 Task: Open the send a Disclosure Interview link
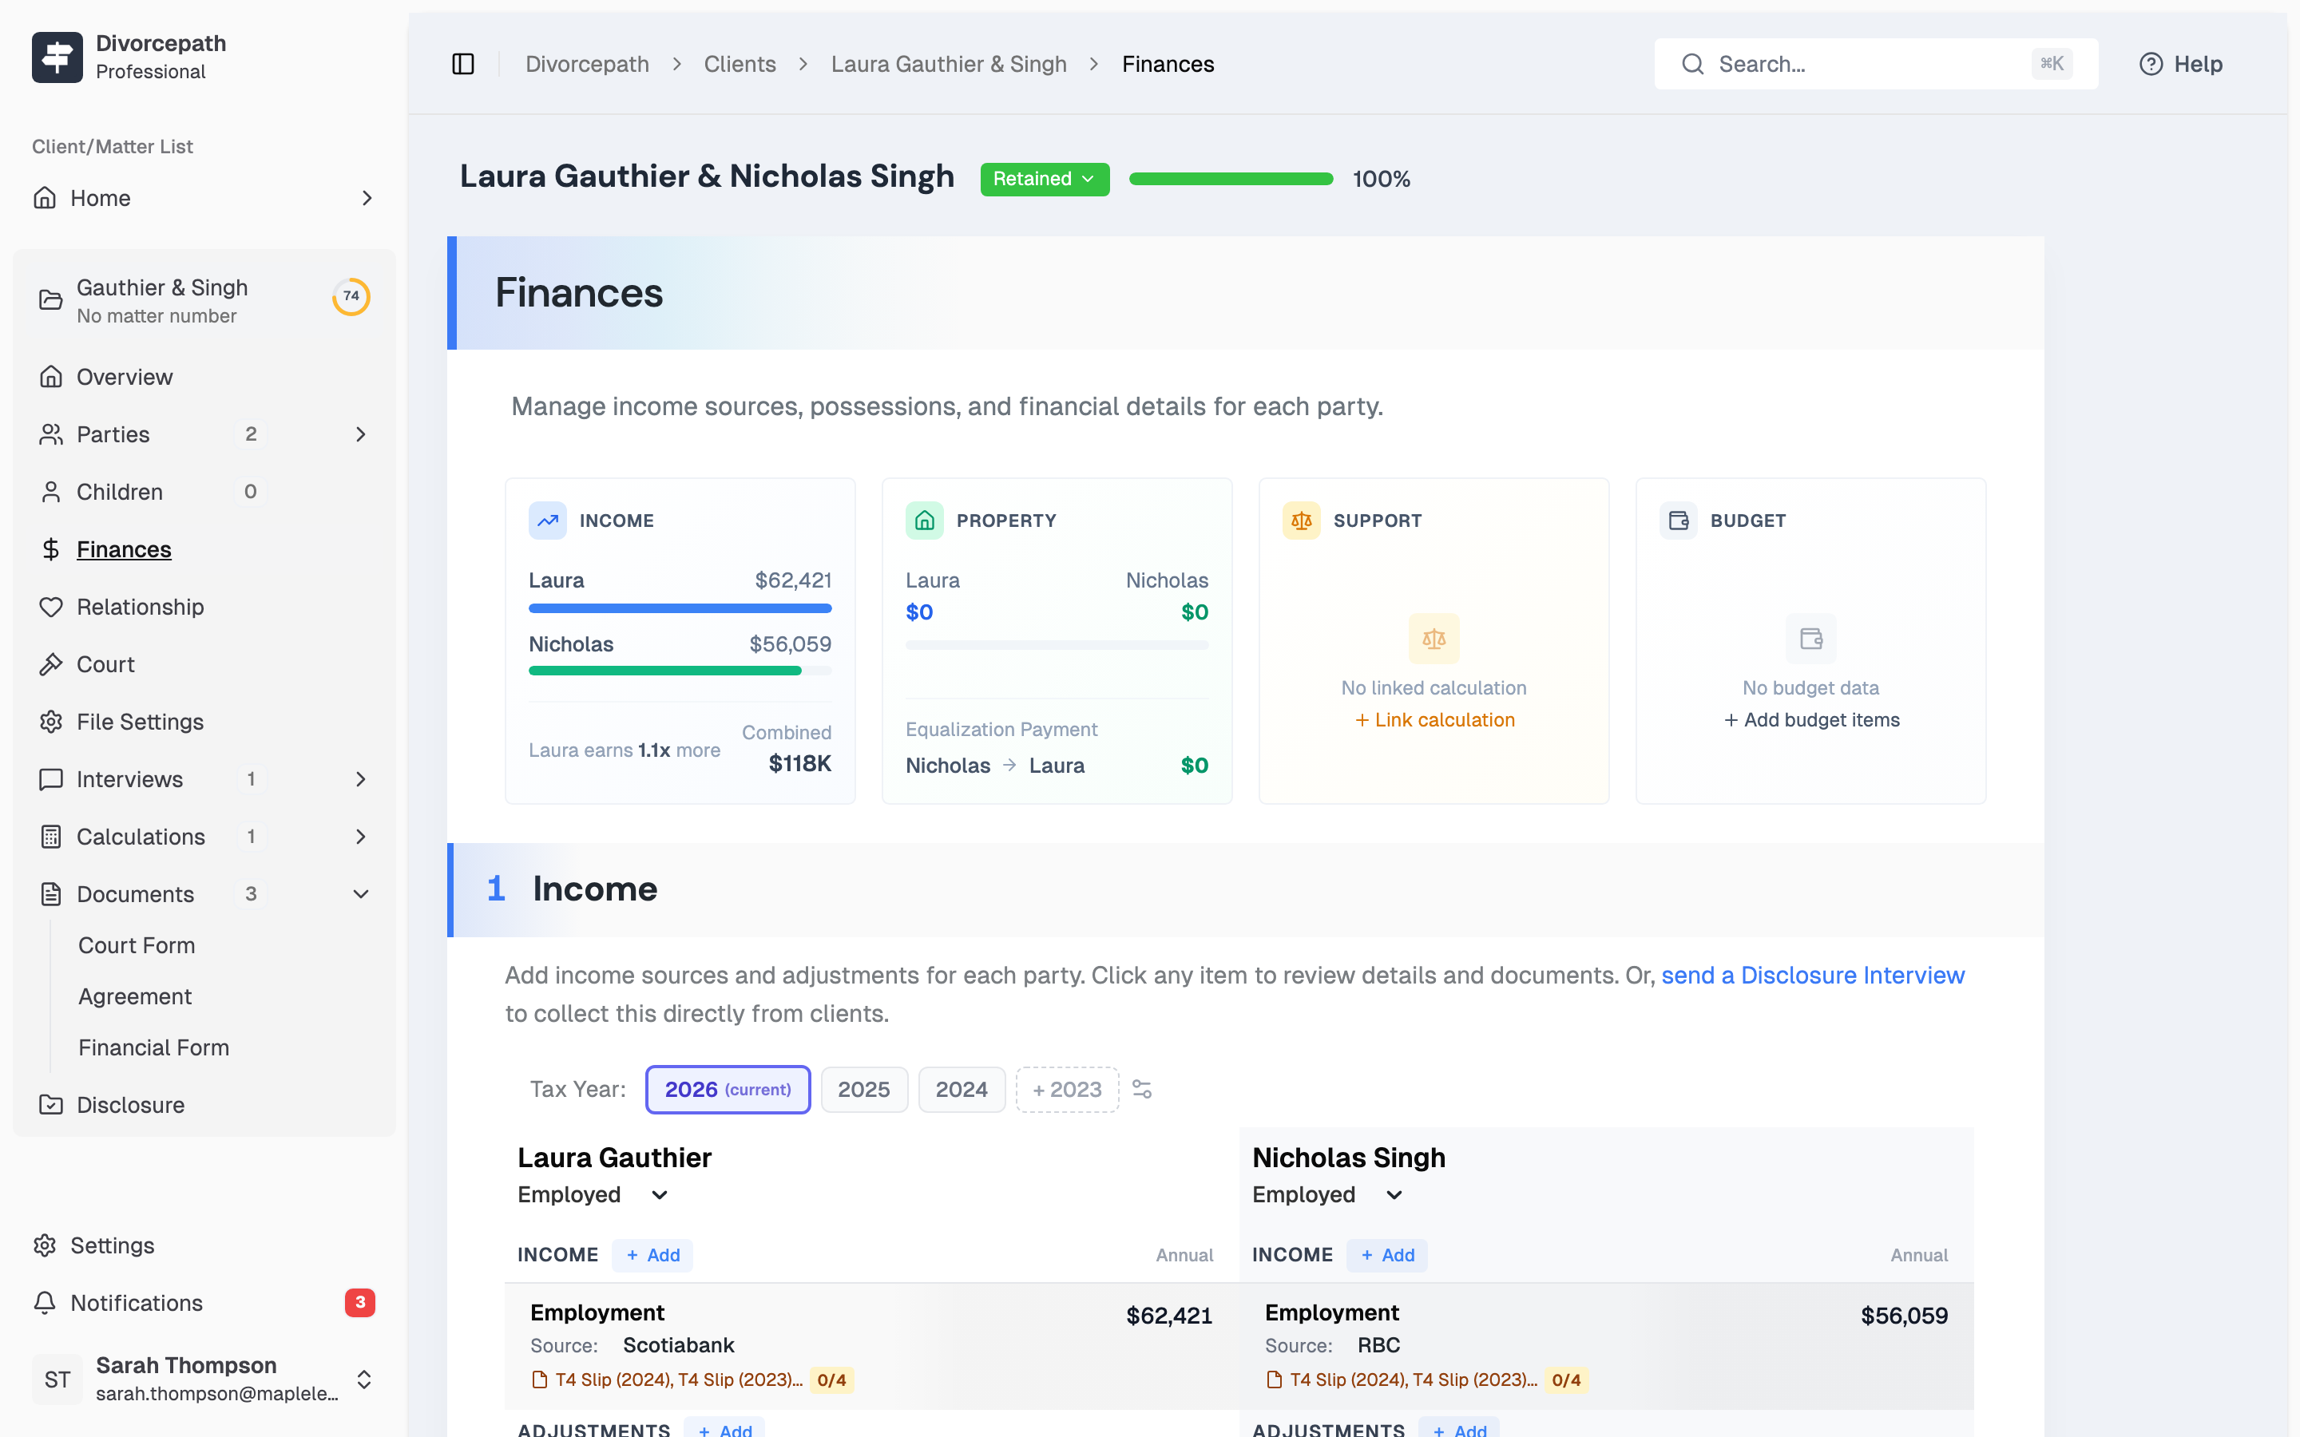[1810, 974]
